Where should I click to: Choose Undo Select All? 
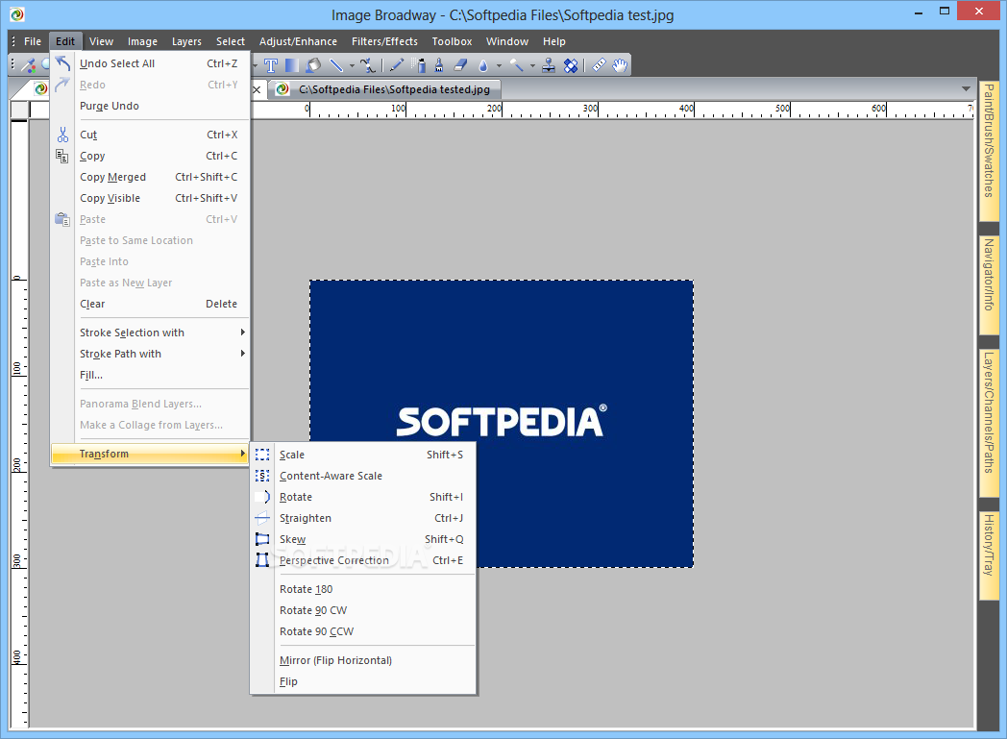pyautogui.click(x=150, y=63)
